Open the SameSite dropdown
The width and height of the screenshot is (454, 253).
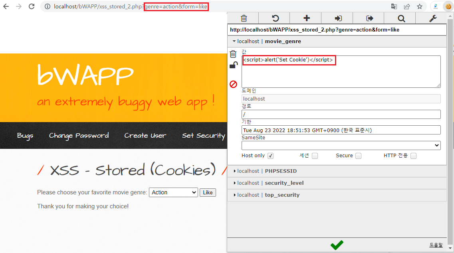pos(341,145)
